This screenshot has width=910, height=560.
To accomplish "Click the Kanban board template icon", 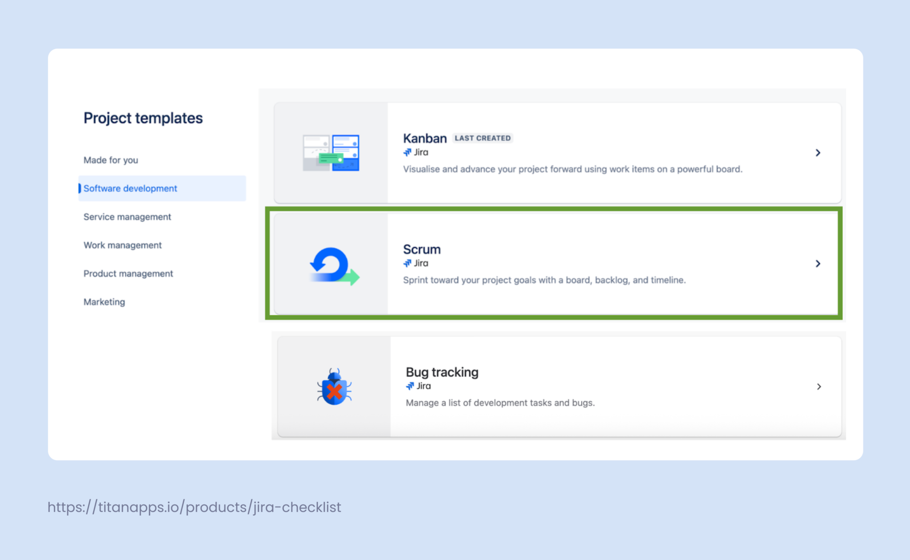I will pos(331,153).
